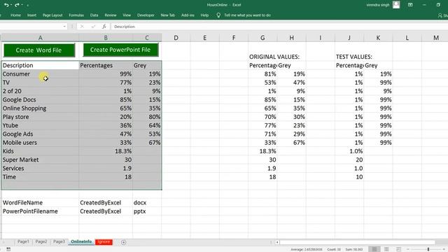The width and height of the screenshot is (448, 252).
Task: Click the Cancel entry X icon
Action: point(82,27)
